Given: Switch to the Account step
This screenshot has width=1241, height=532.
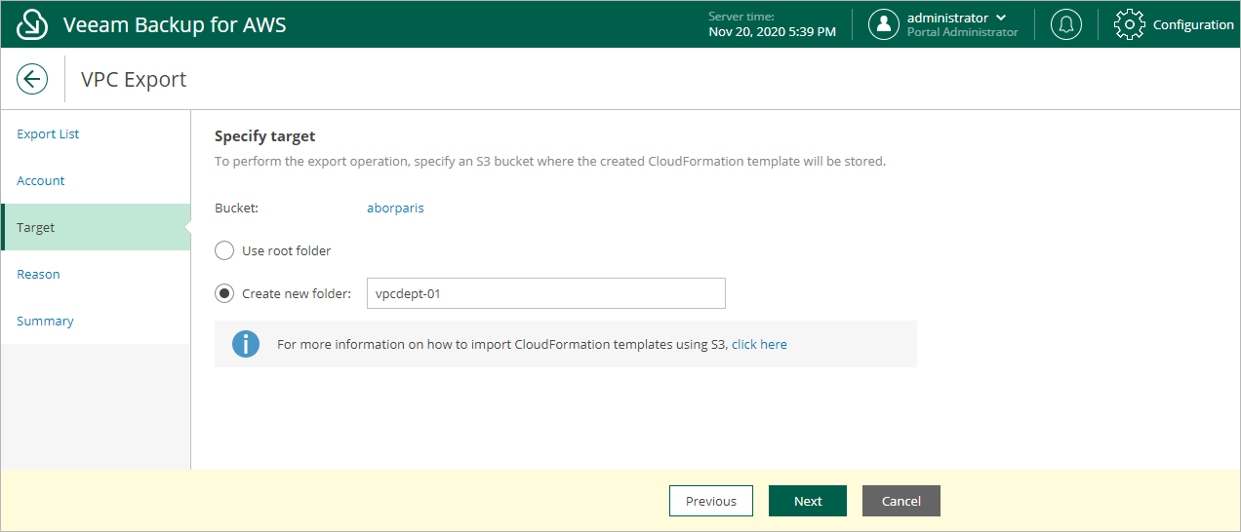Looking at the screenshot, I should point(40,180).
